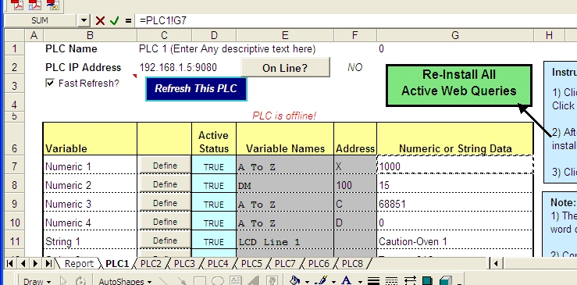
Task: Apply Line Color brush tool
Action: pyautogui.click(x=321, y=280)
